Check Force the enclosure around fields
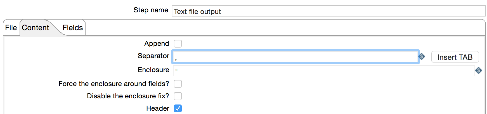The image size is (487, 114). click(x=178, y=84)
